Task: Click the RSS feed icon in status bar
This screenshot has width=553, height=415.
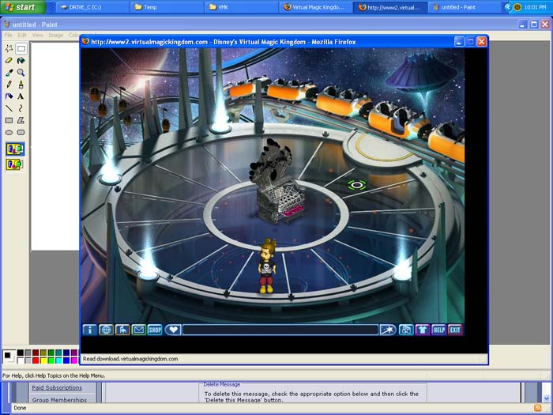Action: [x=537, y=408]
